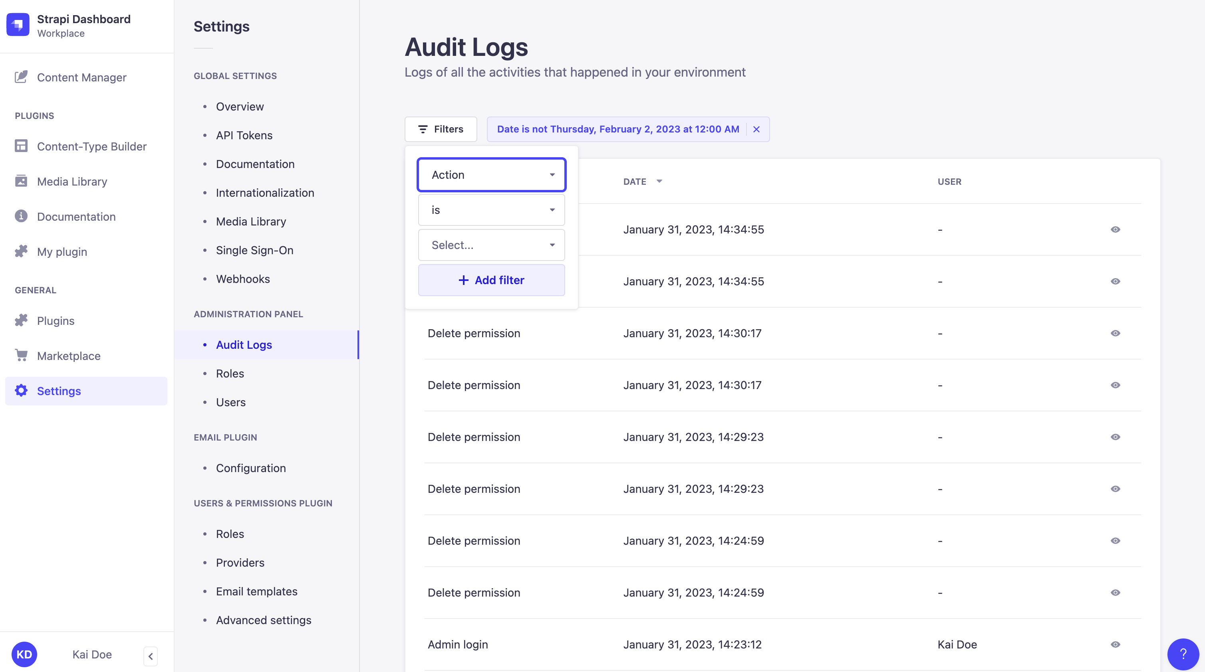The image size is (1205, 672).
Task: Open the Marketplace
Action: click(x=68, y=356)
